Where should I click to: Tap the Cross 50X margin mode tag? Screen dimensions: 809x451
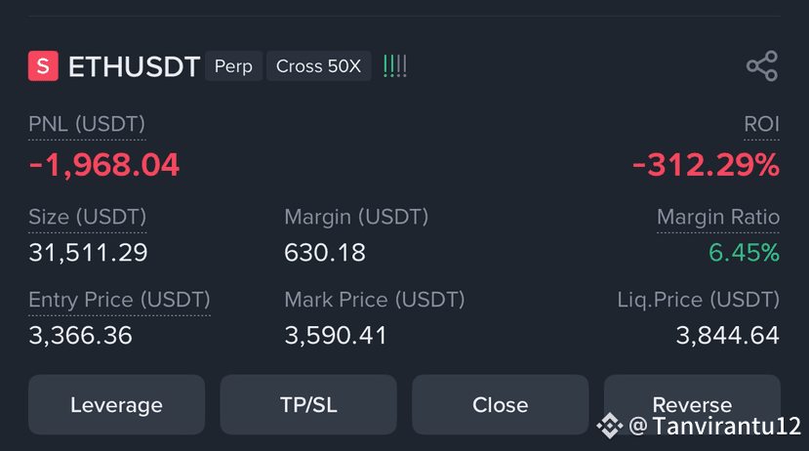(319, 66)
